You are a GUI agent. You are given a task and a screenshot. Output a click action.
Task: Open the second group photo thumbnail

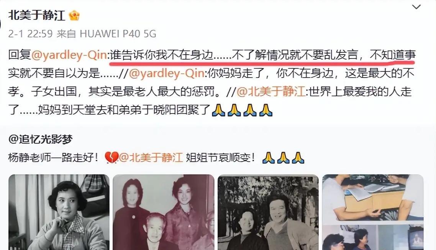164,212
